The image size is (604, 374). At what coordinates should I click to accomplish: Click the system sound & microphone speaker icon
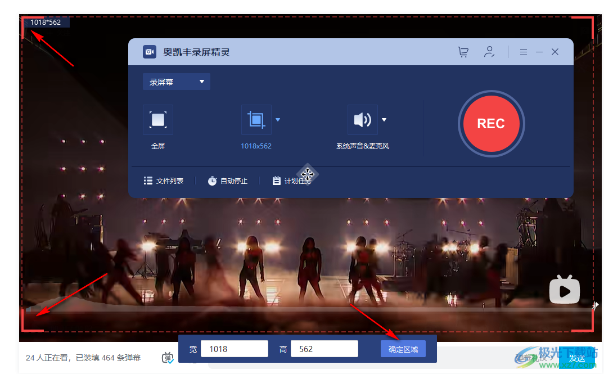point(363,120)
